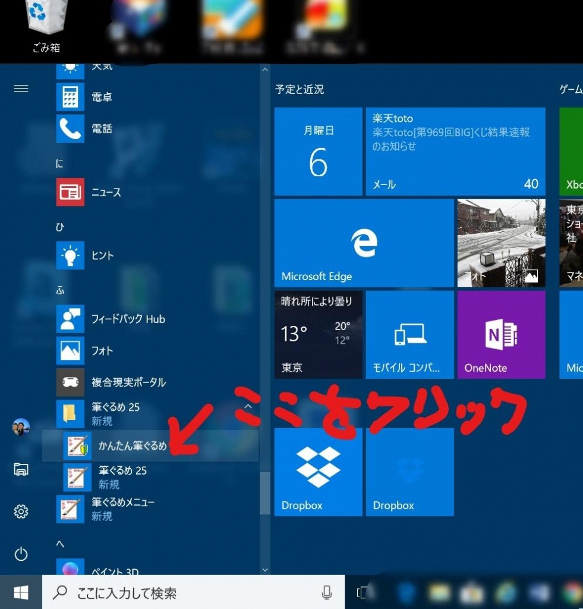
Task: Open Task View on the taskbar
Action: point(361,593)
